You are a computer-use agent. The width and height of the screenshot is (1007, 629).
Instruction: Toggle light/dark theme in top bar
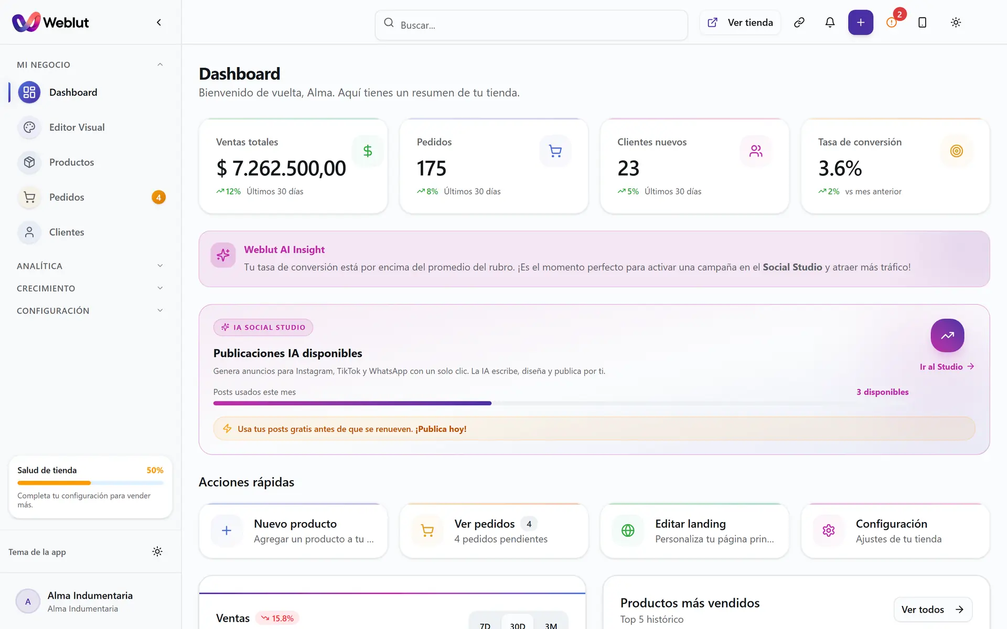click(956, 23)
